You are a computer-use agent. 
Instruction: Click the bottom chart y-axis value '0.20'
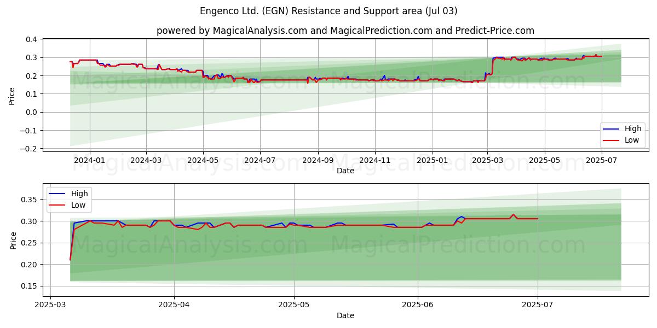(x=30, y=265)
